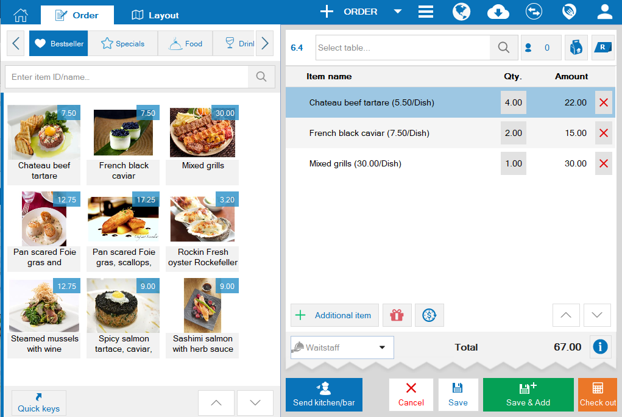
Task: Open Quick keys
Action: point(39,403)
